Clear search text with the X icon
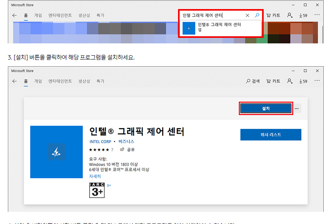330x224 pixels. pyautogui.click(x=247, y=15)
